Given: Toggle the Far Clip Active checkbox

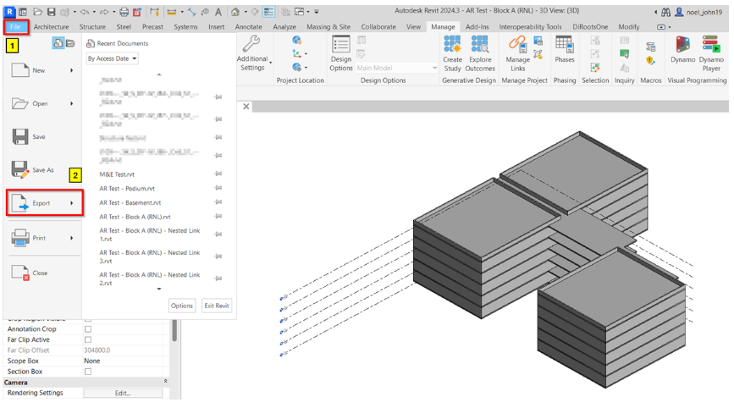Looking at the screenshot, I should point(88,339).
